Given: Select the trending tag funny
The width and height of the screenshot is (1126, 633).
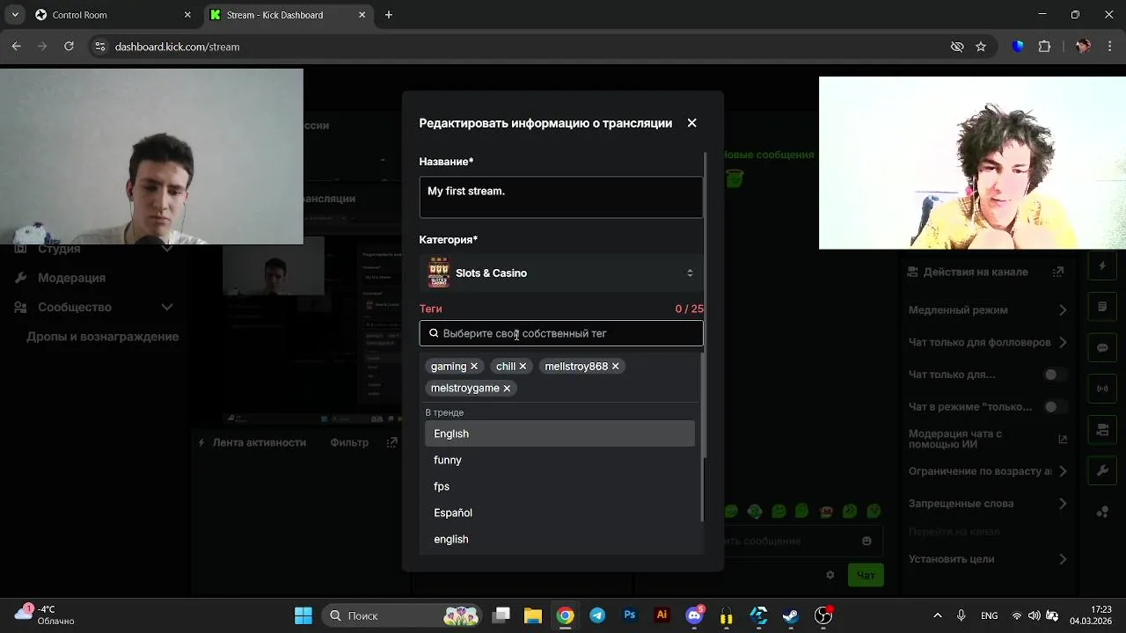Looking at the screenshot, I should (x=559, y=460).
